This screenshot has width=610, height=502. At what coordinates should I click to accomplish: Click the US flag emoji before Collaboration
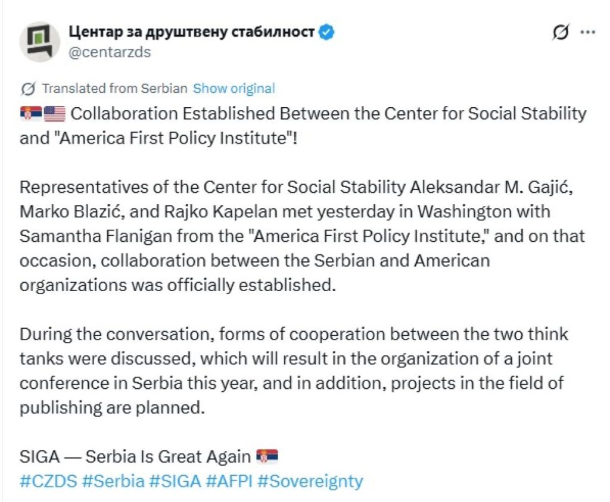pos(55,113)
